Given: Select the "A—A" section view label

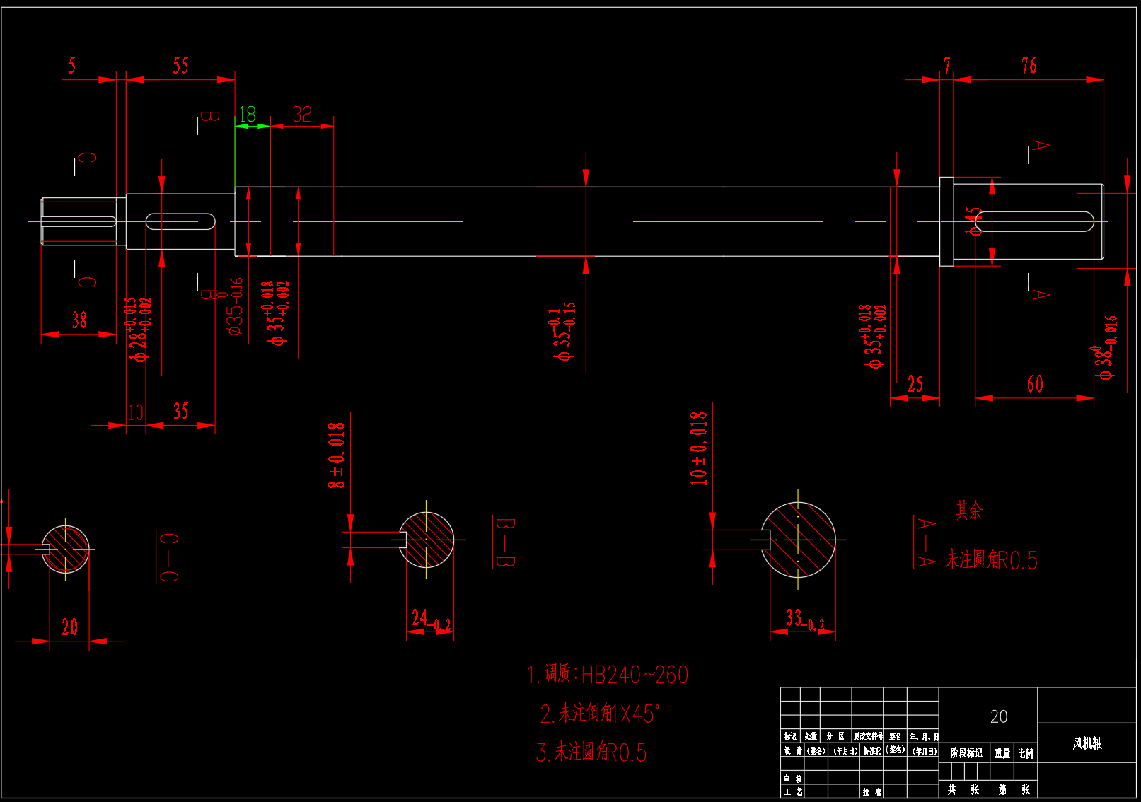Looking at the screenshot, I should point(927,542).
